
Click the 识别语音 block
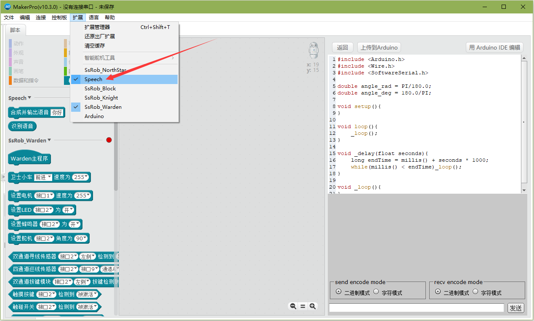(x=22, y=126)
